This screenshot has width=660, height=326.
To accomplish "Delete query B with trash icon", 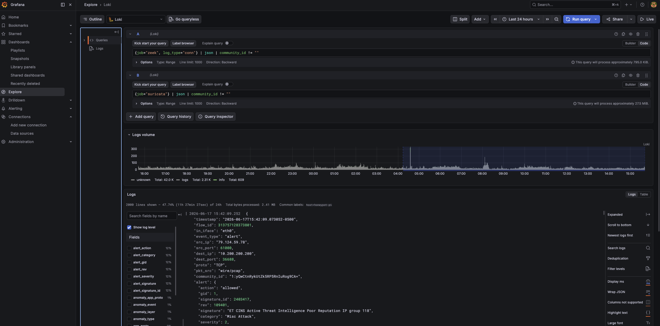I will (x=638, y=75).
